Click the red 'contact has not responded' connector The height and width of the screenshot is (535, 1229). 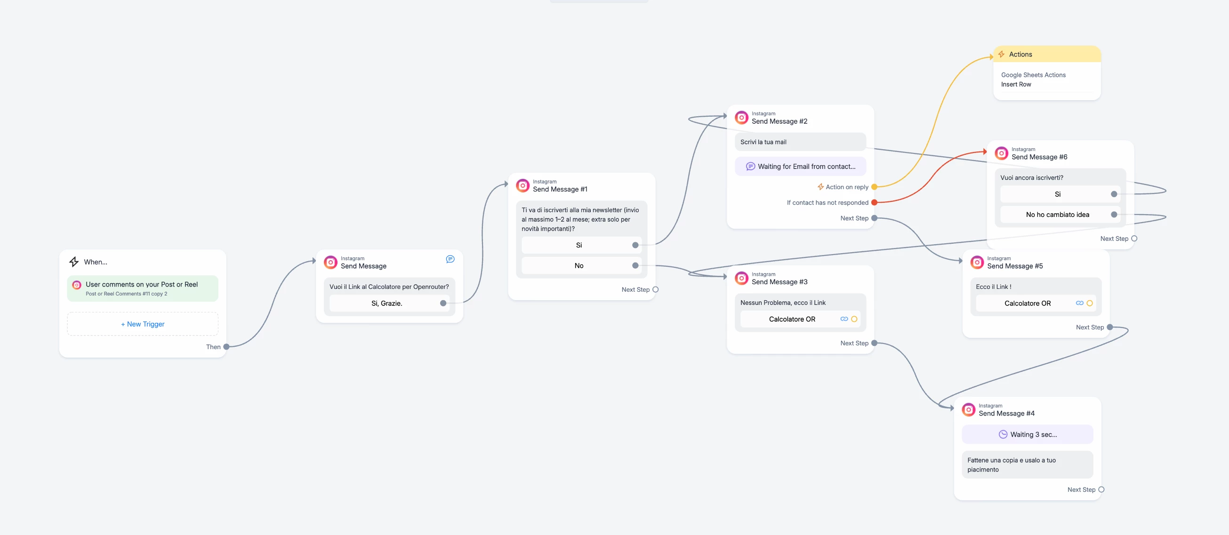pyautogui.click(x=874, y=203)
